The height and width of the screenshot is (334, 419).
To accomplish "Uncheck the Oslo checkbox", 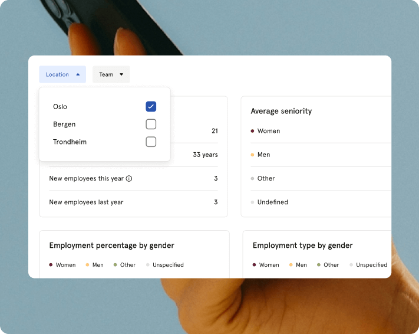I will pyautogui.click(x=151, y=107).
